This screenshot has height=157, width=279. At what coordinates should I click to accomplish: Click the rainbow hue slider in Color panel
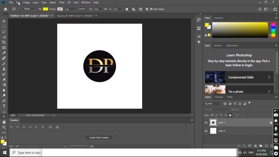273,30
